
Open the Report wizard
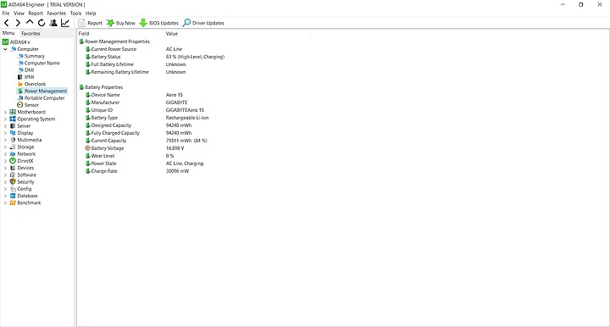point(90,23)
